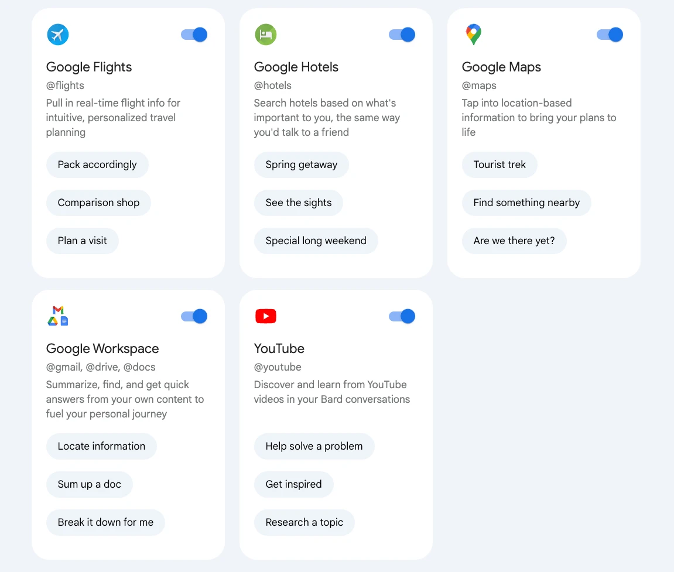
Task: Click the Are we there yet? chip
Action: coord(514,241)
